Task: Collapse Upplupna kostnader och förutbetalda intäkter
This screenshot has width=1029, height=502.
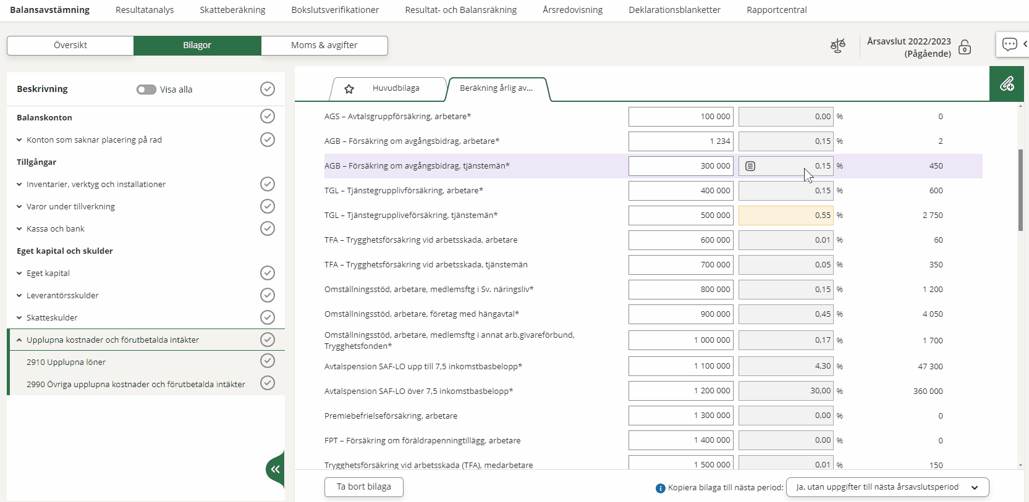Action: pyautogui.click(x=19, y=340)
